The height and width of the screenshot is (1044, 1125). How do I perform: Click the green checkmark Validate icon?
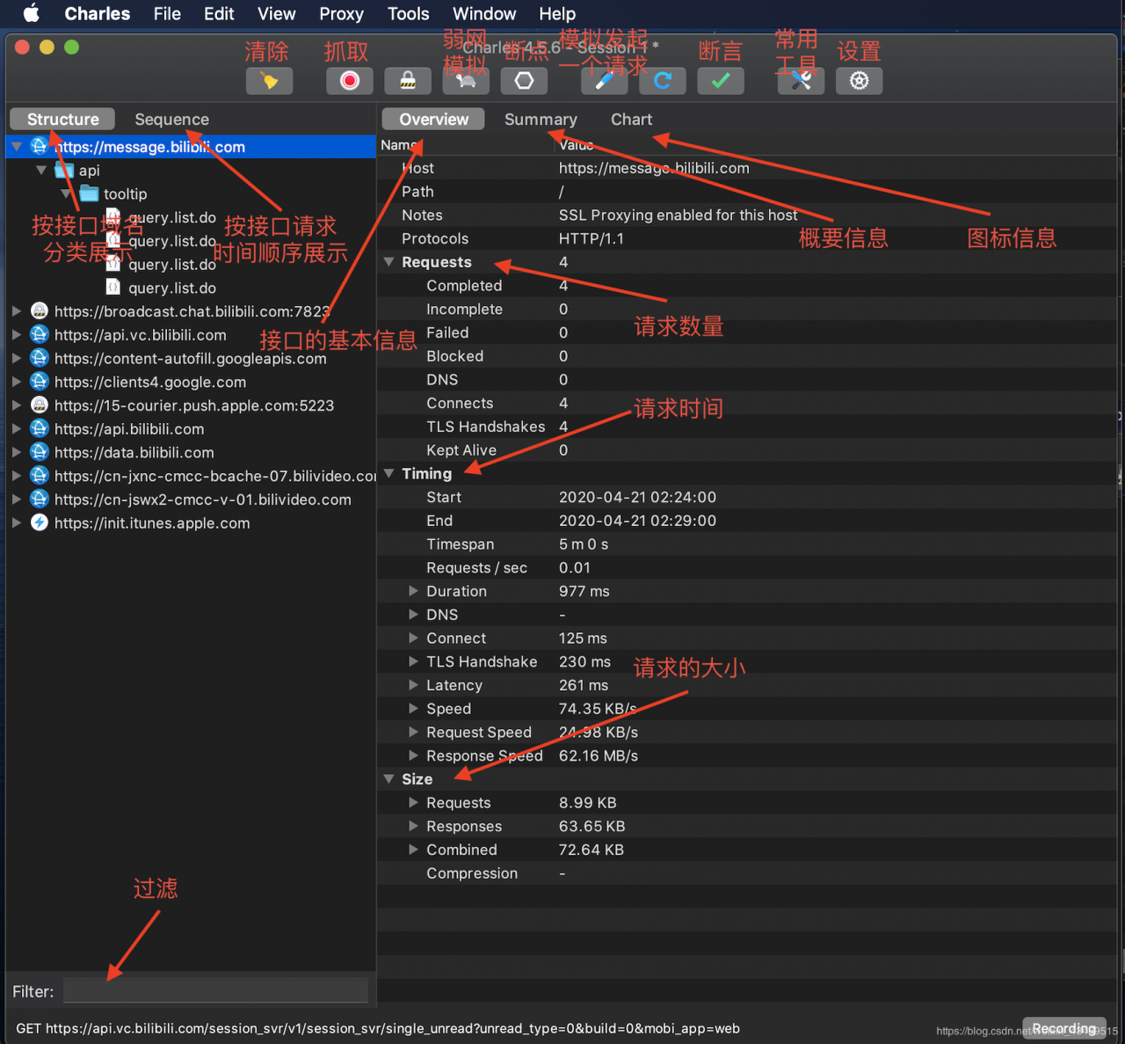(x=721, y=81)
